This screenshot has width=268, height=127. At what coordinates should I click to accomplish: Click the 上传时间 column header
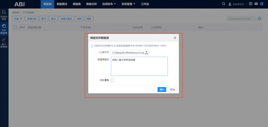tap(156, 27)
